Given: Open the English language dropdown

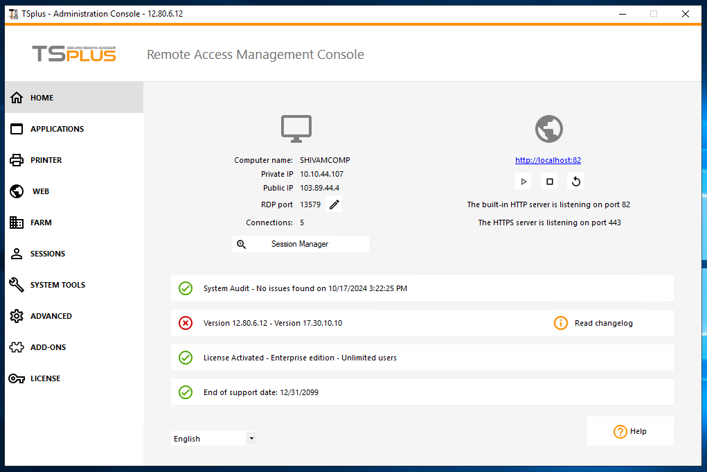Looking at the screenshot, I should (214, 438).
